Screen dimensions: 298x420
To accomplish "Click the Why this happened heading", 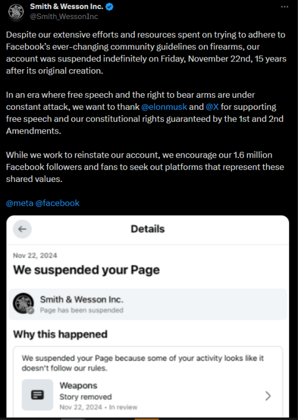I will click(x=60, y=334).
